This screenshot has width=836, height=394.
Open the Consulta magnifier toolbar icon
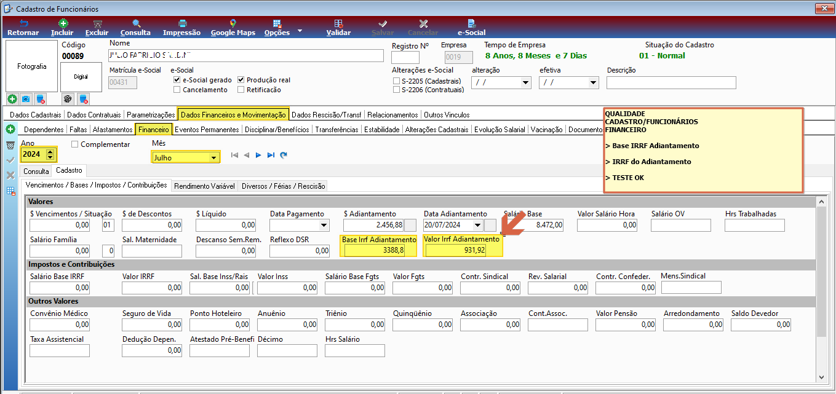[x=135, y=23]
